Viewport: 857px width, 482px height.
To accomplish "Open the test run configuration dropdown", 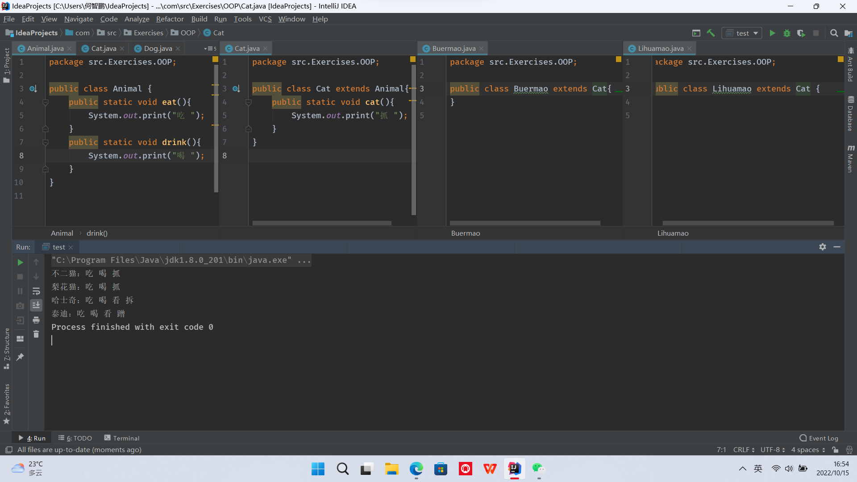I will tap(742, 33).
